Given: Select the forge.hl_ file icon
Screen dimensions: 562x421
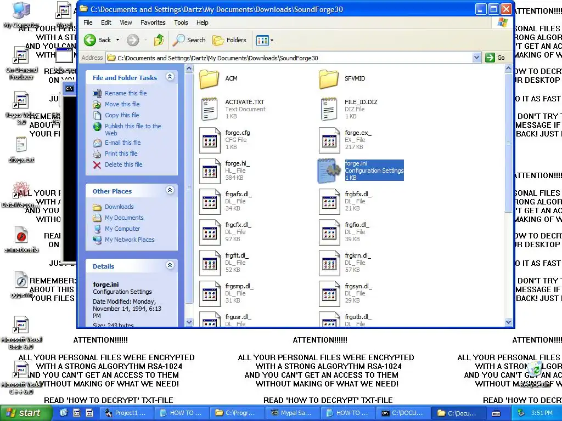Looking at the screenshot, I should (209, 171).
